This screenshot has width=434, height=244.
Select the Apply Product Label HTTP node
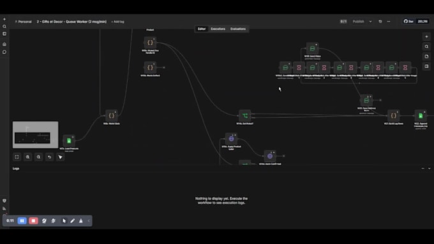pos(231,139)
